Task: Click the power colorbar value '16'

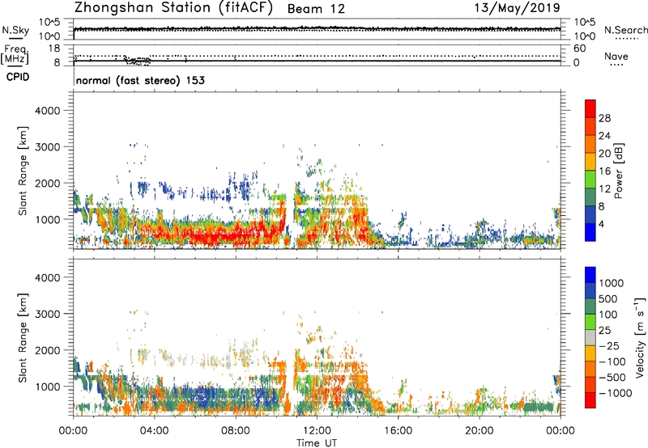Action: pos(604,171)
